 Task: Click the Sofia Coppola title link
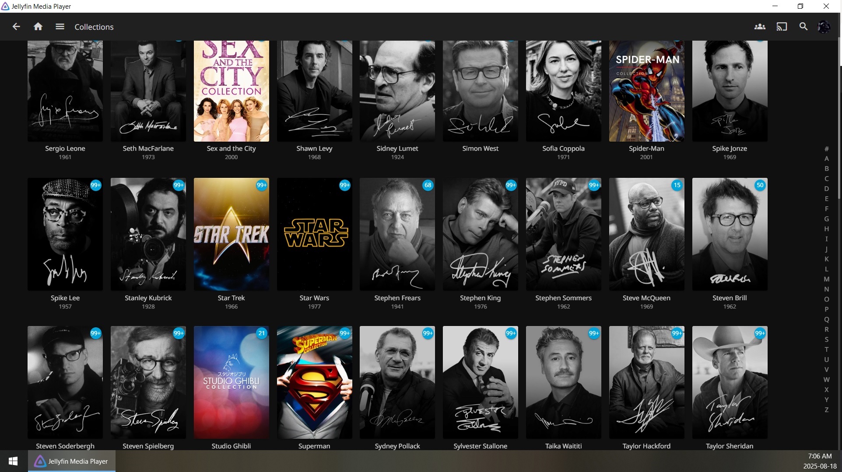[x=563, y=149]
